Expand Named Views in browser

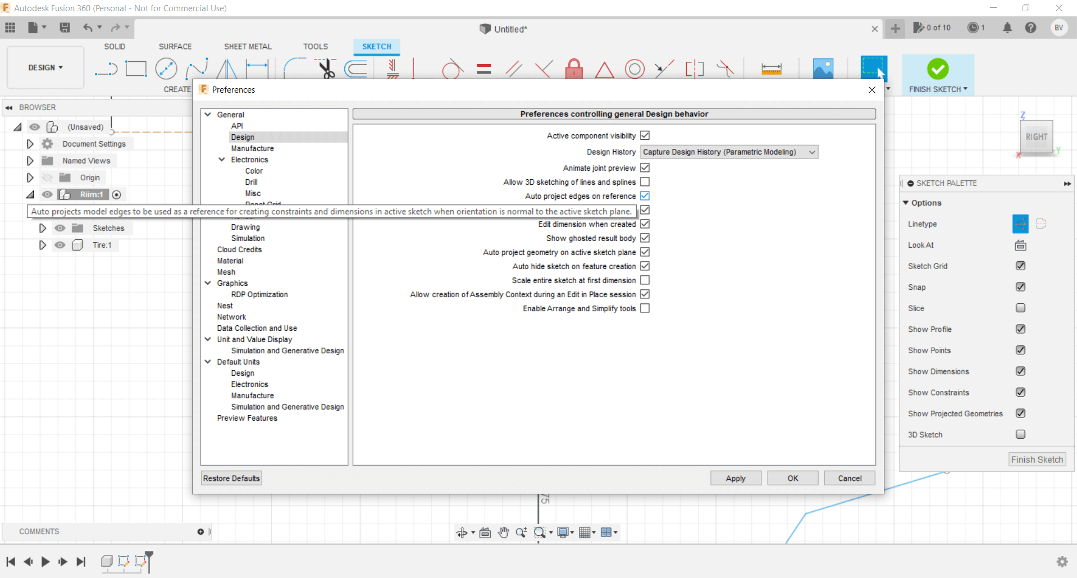click(30, 161)
